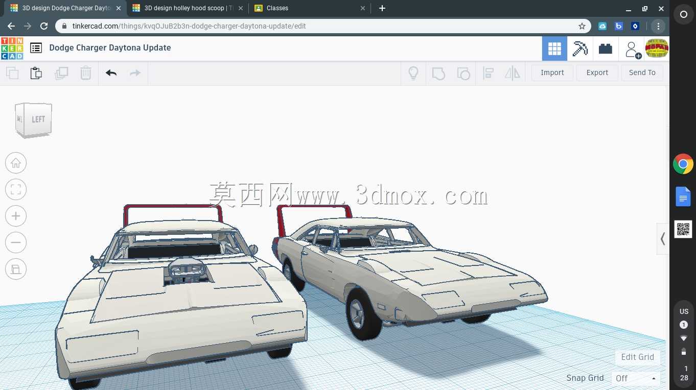Open the Bricks mode icon
This screenshot has width=696, height=390.
(606, 48)
